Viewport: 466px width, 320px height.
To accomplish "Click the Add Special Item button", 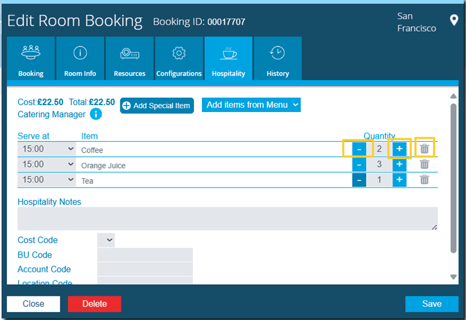I will [157, 106].
